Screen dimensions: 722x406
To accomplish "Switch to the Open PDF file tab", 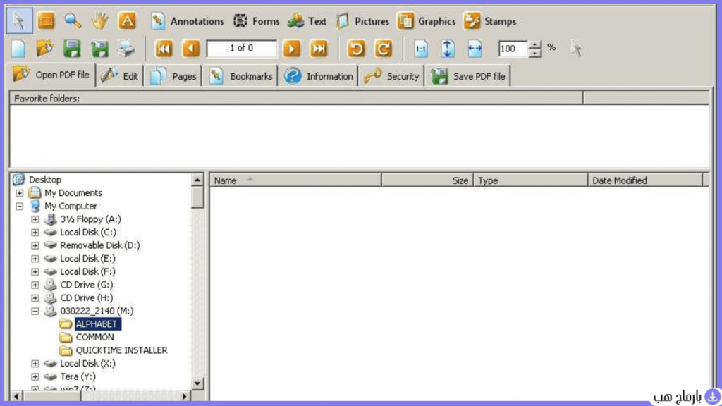I will [x=51, y=75].
